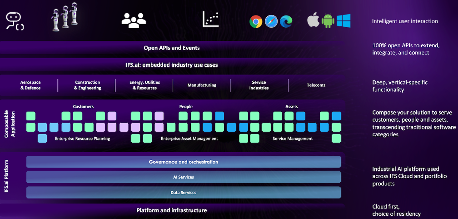Click the Governance and orchestration layer

coord(184,162)
